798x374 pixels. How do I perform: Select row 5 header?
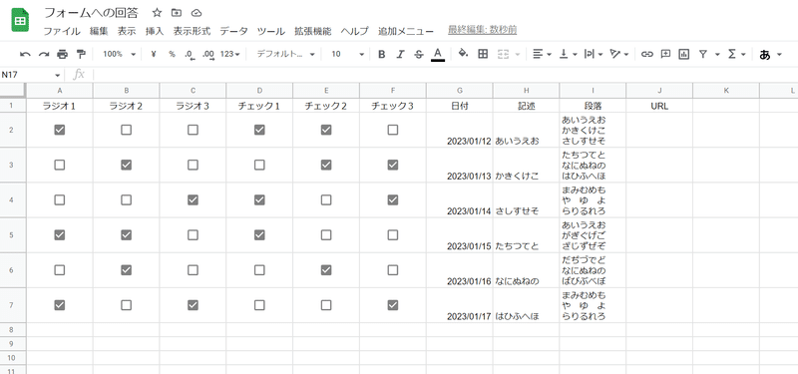(x=11, y=235)
